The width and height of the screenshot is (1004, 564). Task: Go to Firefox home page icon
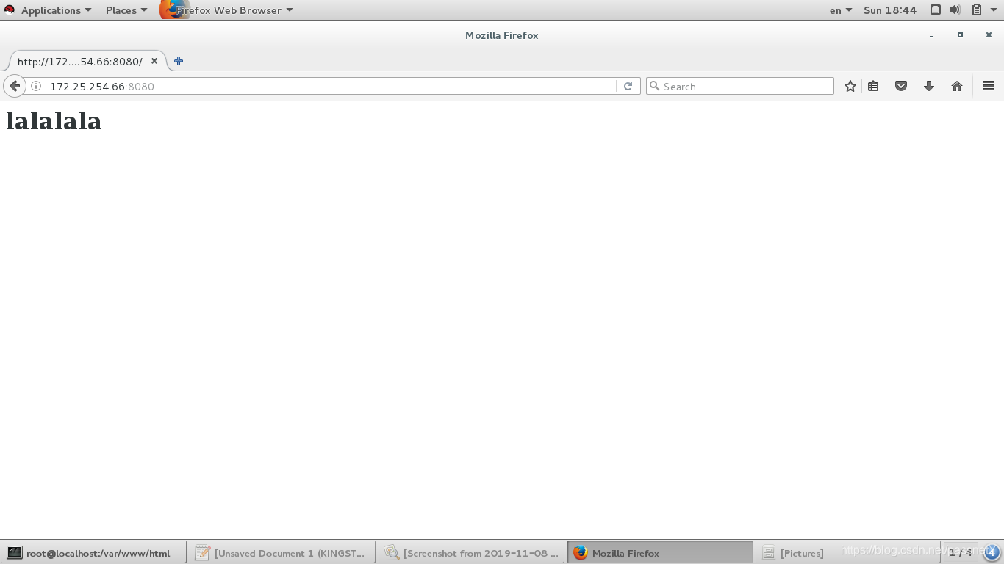pyautogui.click(x=957, y=86)
